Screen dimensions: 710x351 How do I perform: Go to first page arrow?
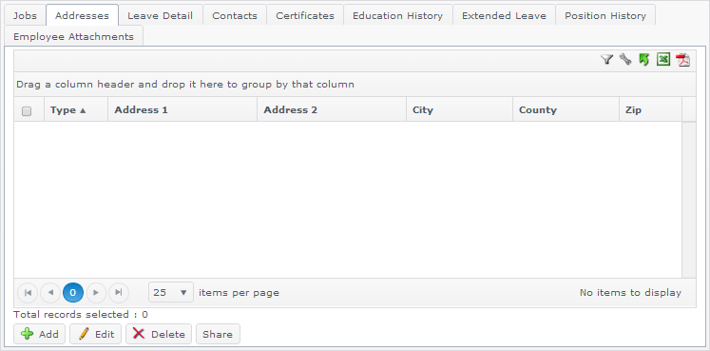pyautogui.click(x=28, y=293)
